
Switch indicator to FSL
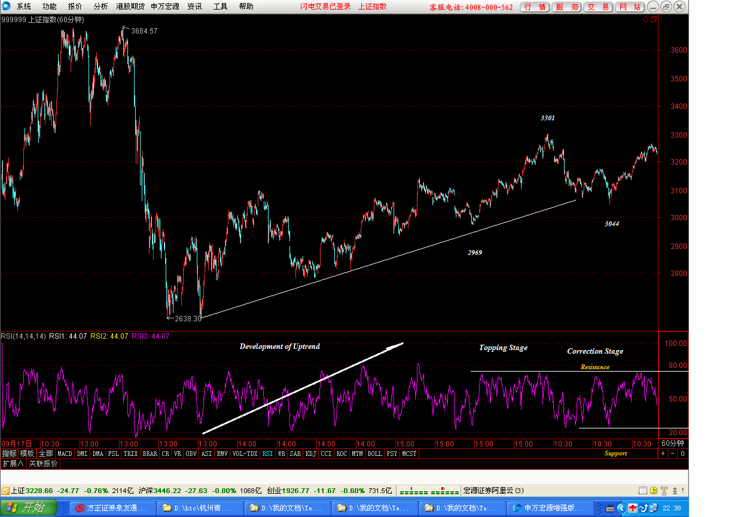click(x=113, y=454)
